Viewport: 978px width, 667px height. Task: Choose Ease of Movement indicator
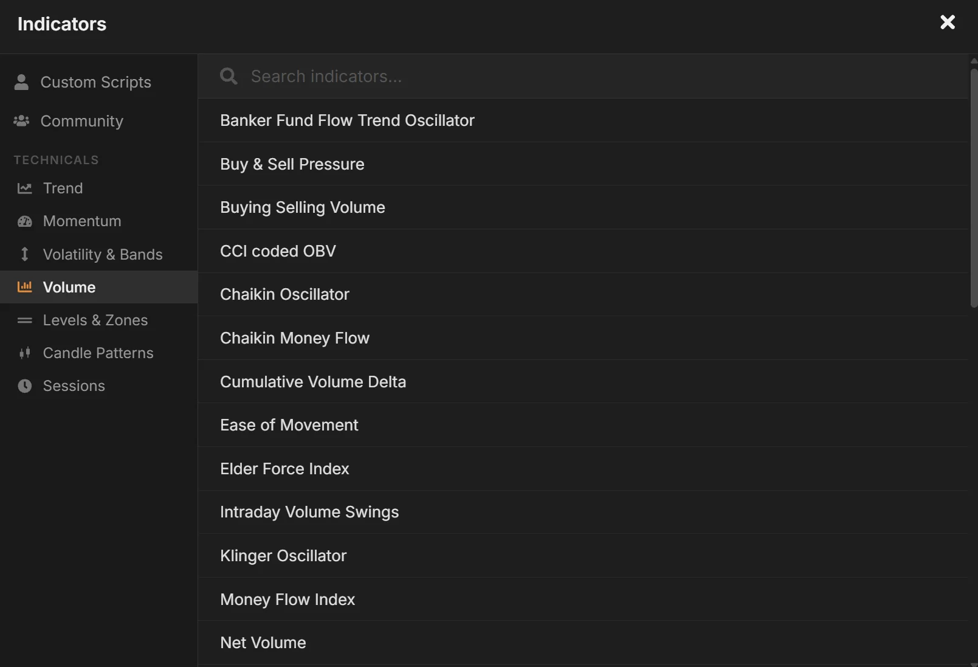583,425
